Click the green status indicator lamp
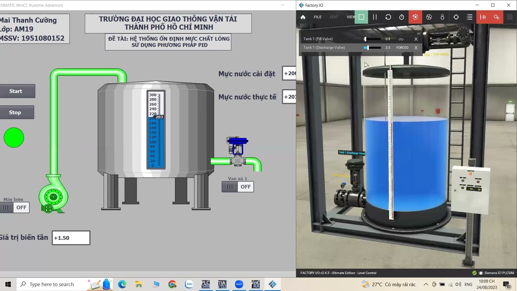Screen dimensions: 517x291 pyautogui.click(x=14, y=137)
